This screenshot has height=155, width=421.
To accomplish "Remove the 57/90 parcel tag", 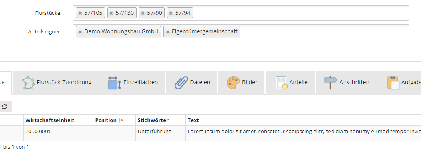I will coord(143,13).
